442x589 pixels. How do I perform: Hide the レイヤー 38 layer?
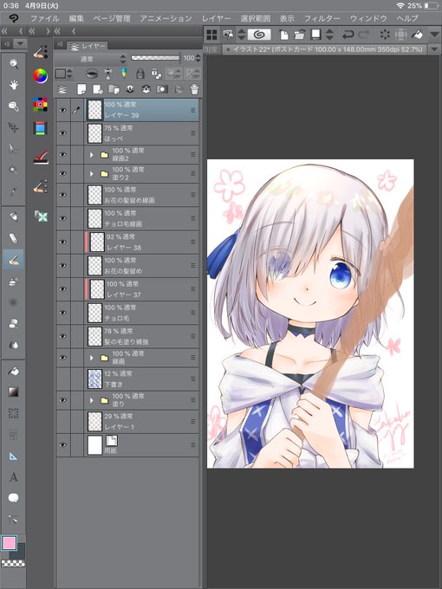pyautogui.click(x=62, y=242)
